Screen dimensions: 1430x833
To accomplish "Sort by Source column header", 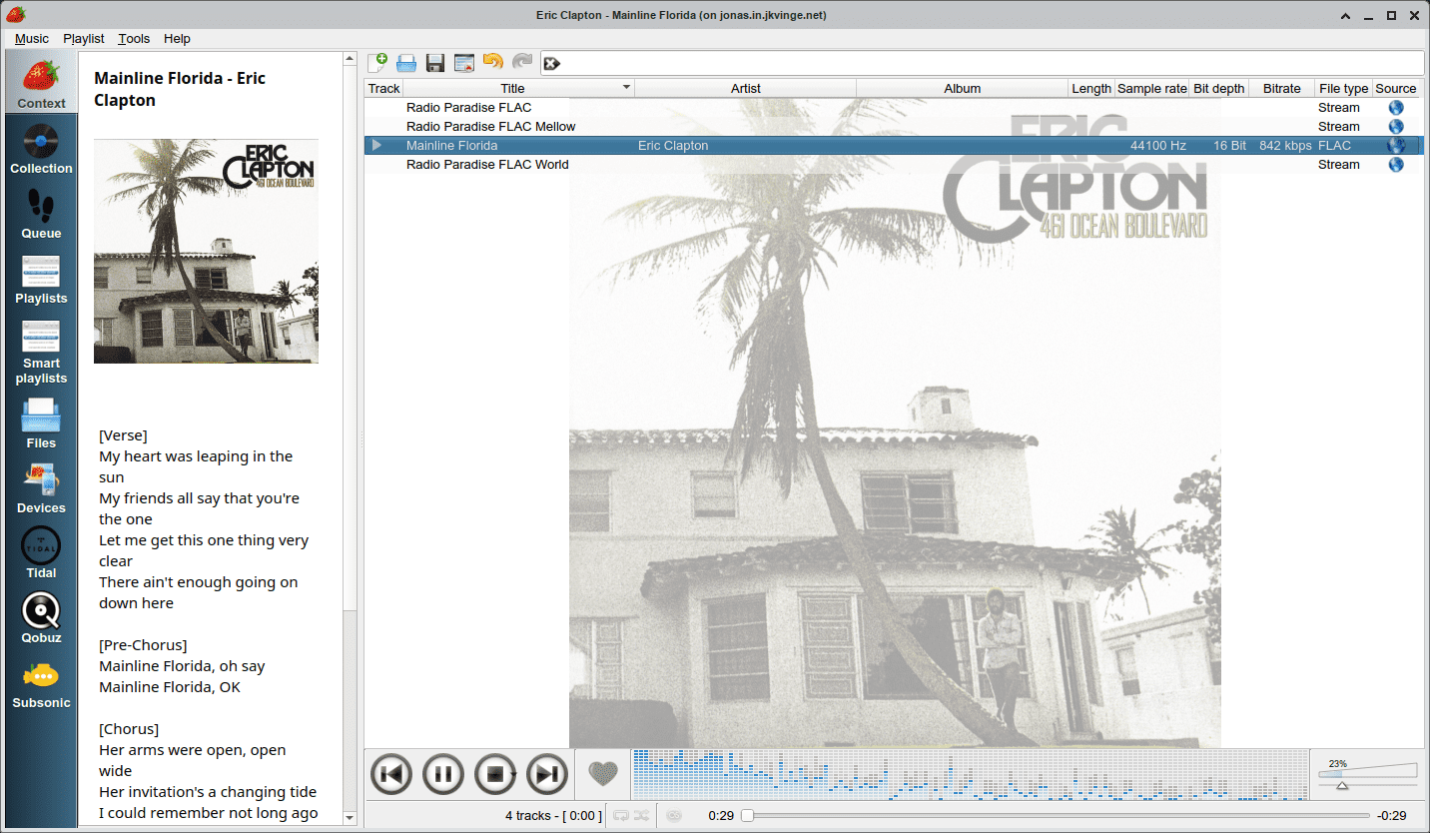I will (x=1396, y=88).
